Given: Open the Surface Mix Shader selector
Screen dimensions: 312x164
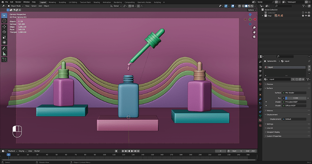Looking at the screenshot, I should click(x=294, y=93).
